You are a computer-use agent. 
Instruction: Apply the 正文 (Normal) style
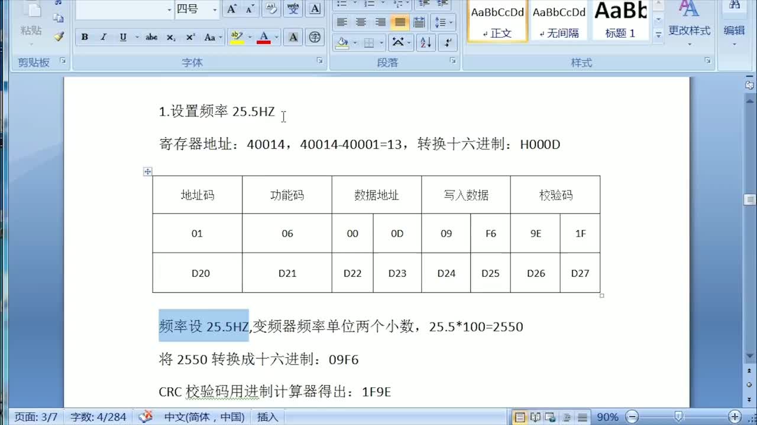(x=497, y=21)
